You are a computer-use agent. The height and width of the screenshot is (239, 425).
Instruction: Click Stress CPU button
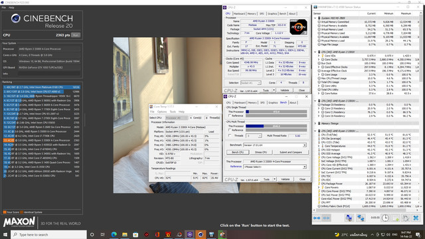[261, 152]
